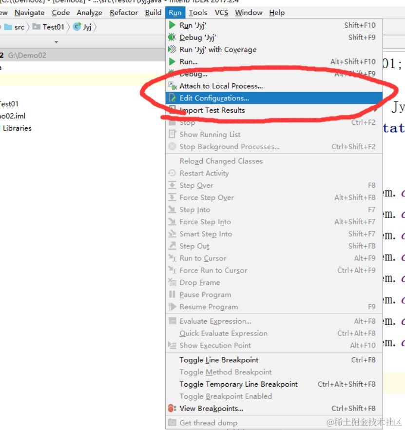The width and height of the screenshot is (405, 430).
Task: Close the open Run menu
Action: point(175,13)
